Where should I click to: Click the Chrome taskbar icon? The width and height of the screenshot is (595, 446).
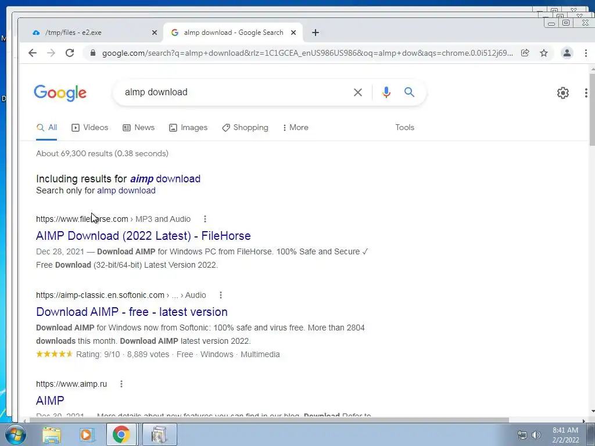(121, 434)
